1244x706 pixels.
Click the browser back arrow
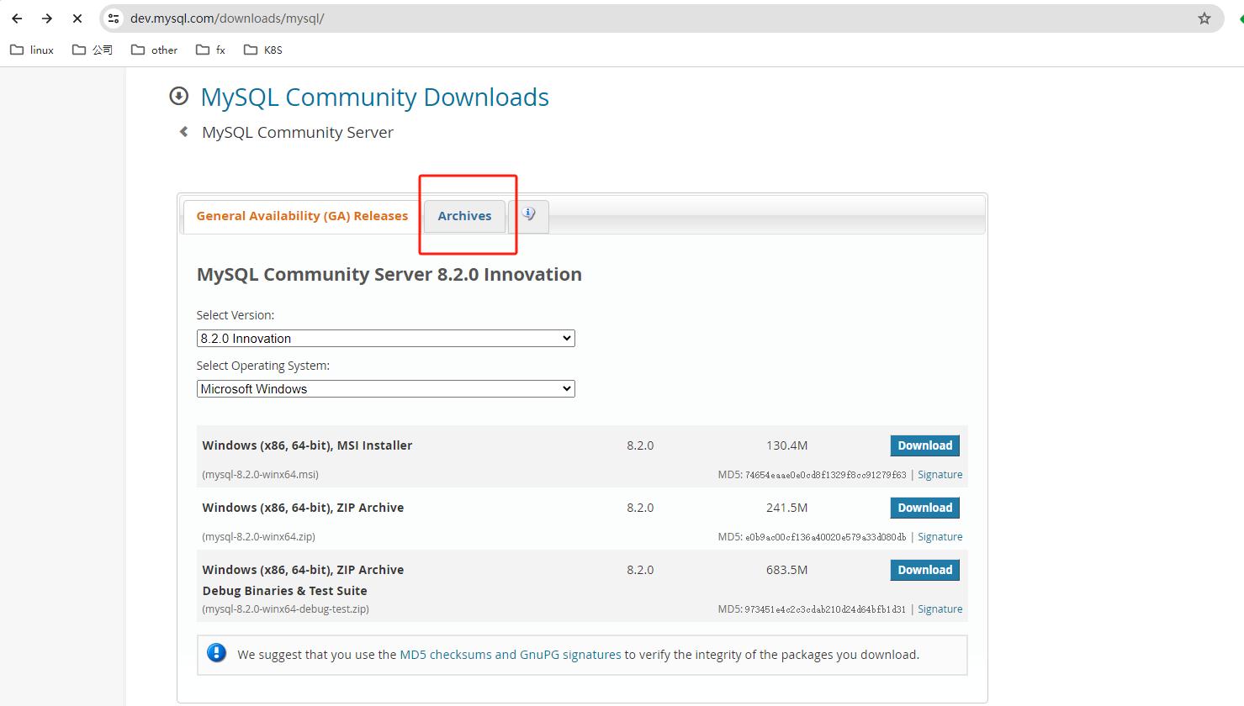(17, 18)
